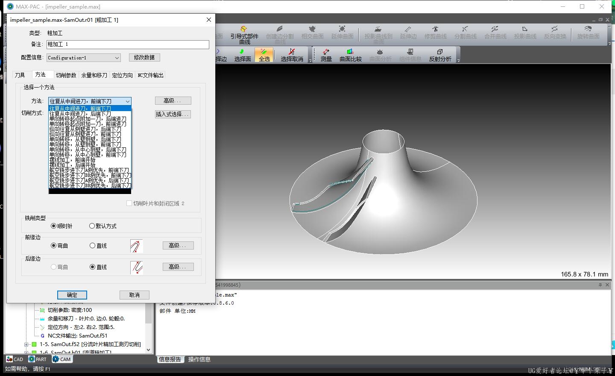Click the 旋转曲面 toolbar icon
Image resolution: width=615 pixels, height=376 pixels.
coord(588,32)
